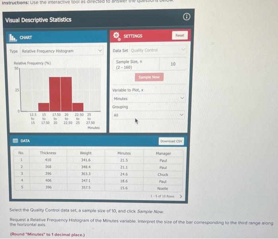Screen dimensions: 278x239
Task: Click Manager cell Chuck
Action: 163,175
